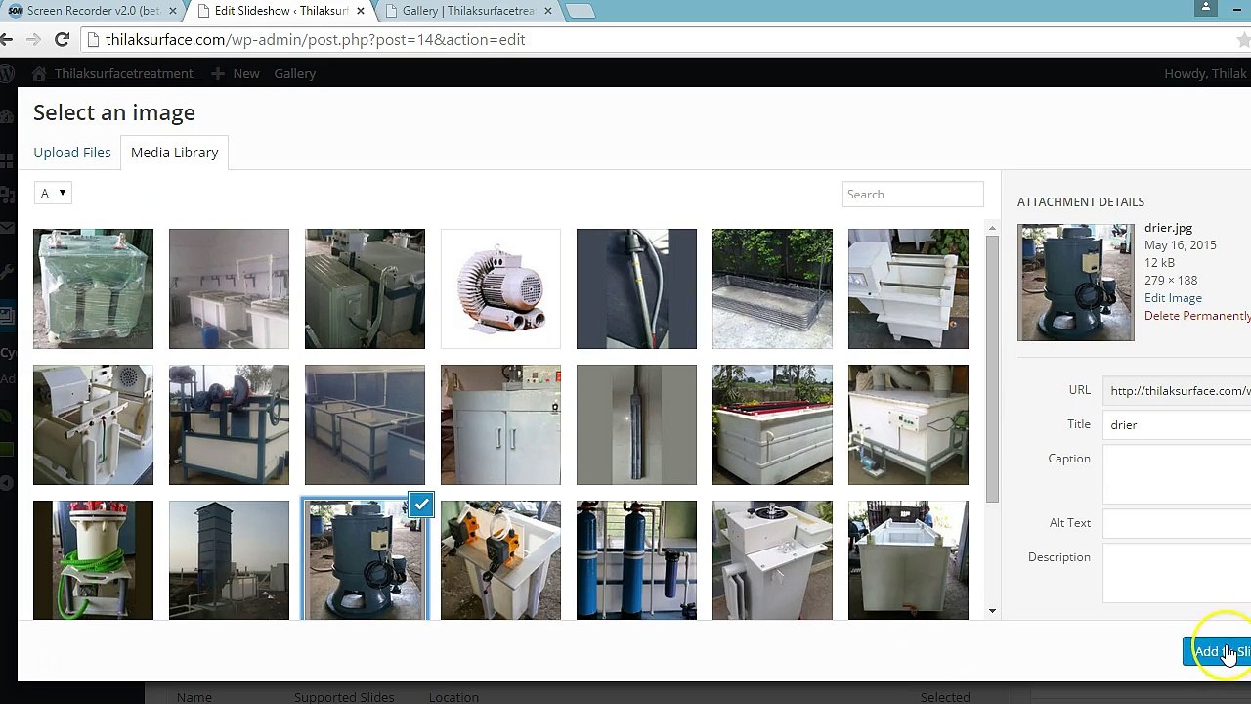
Task: Focus the attachment URL field
Action: pyautogui.click(x=1177, y=390)
